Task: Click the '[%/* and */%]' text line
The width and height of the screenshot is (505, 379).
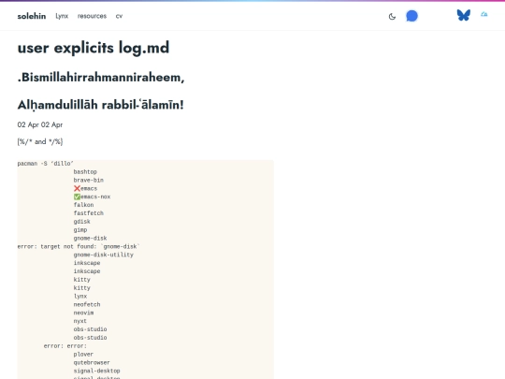Action: click(x=40, y=141)
